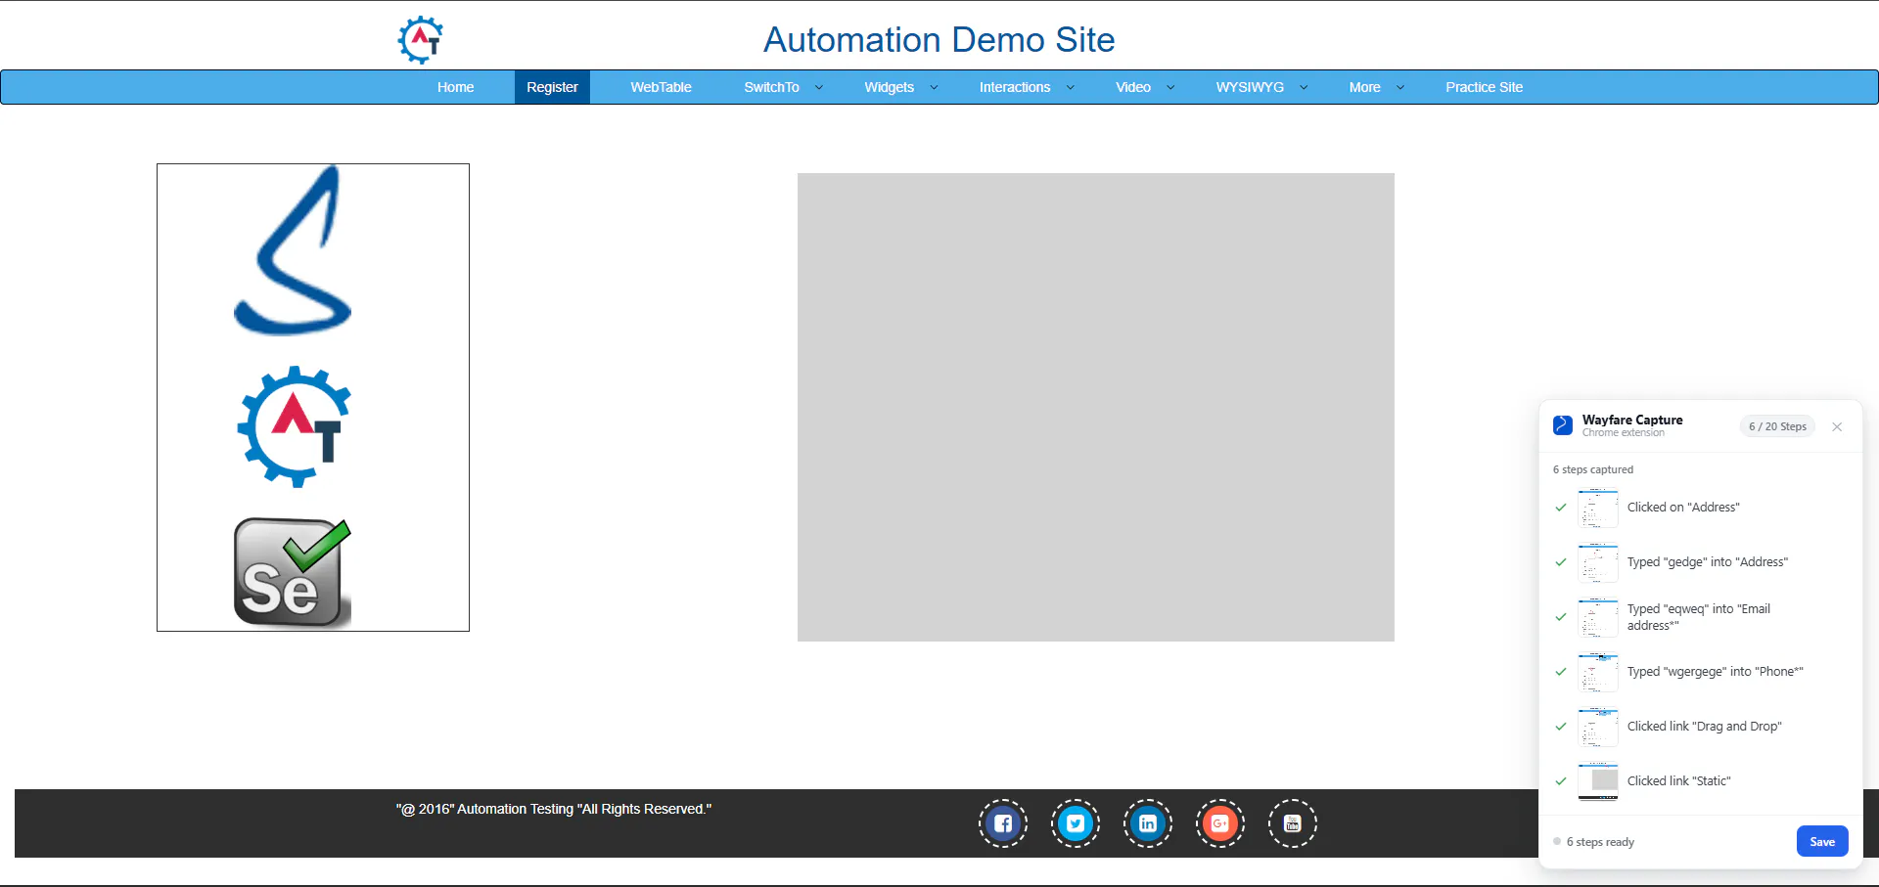Expand the WYSIWYG dropdown arrow
This screenshot has width=1879, height=887.
[x=1304, y=87]
